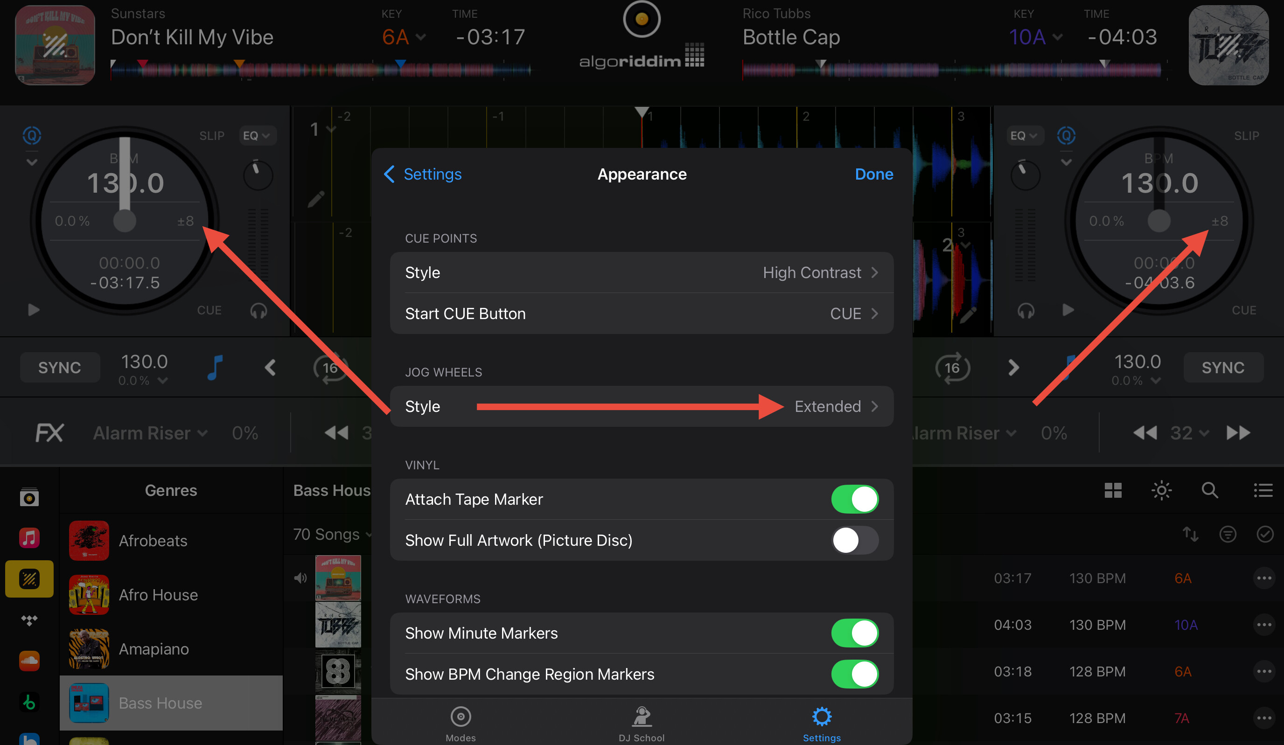Image resolution: width=1284 pixels, height=745 pixels.
Task: Switch to the DJ School tab
Action: point(642,724)
